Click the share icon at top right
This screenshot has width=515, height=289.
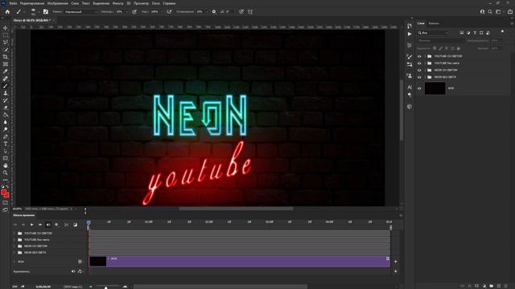coord(510,12)
